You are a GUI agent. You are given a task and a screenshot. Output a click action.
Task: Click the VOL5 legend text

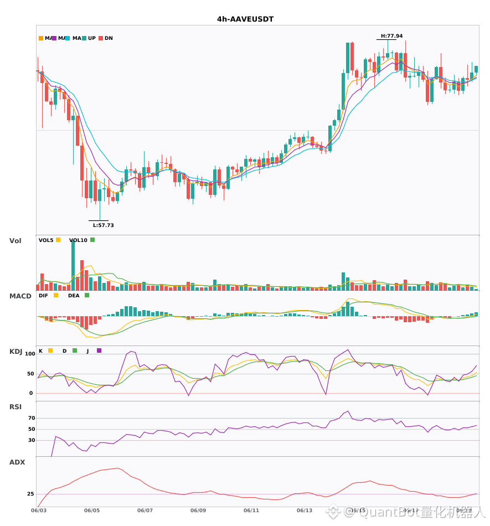(x=46, y=240)
